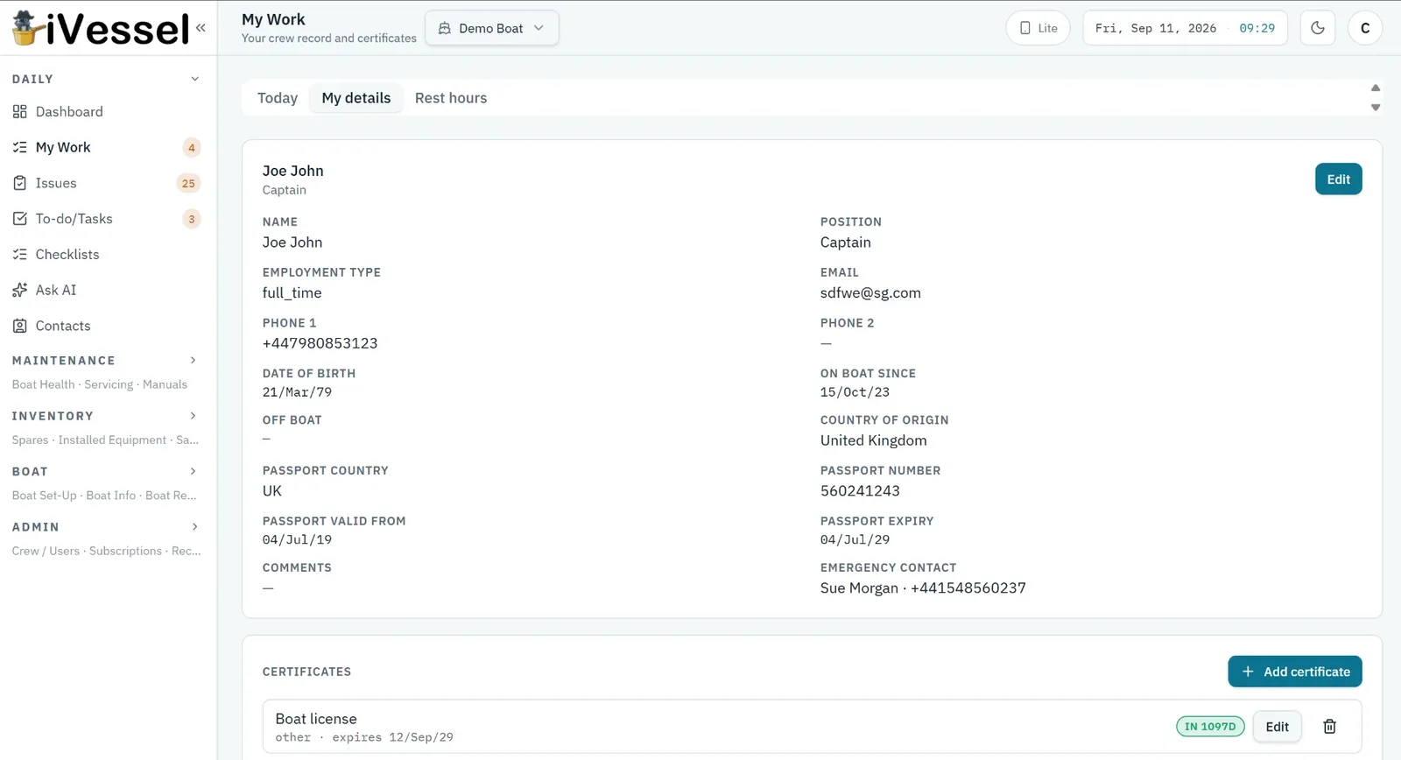1401x760 pixels.
Task: Click the date of birth 21/Mar/79
Action: pyautogui.click(x=297, y=392)
